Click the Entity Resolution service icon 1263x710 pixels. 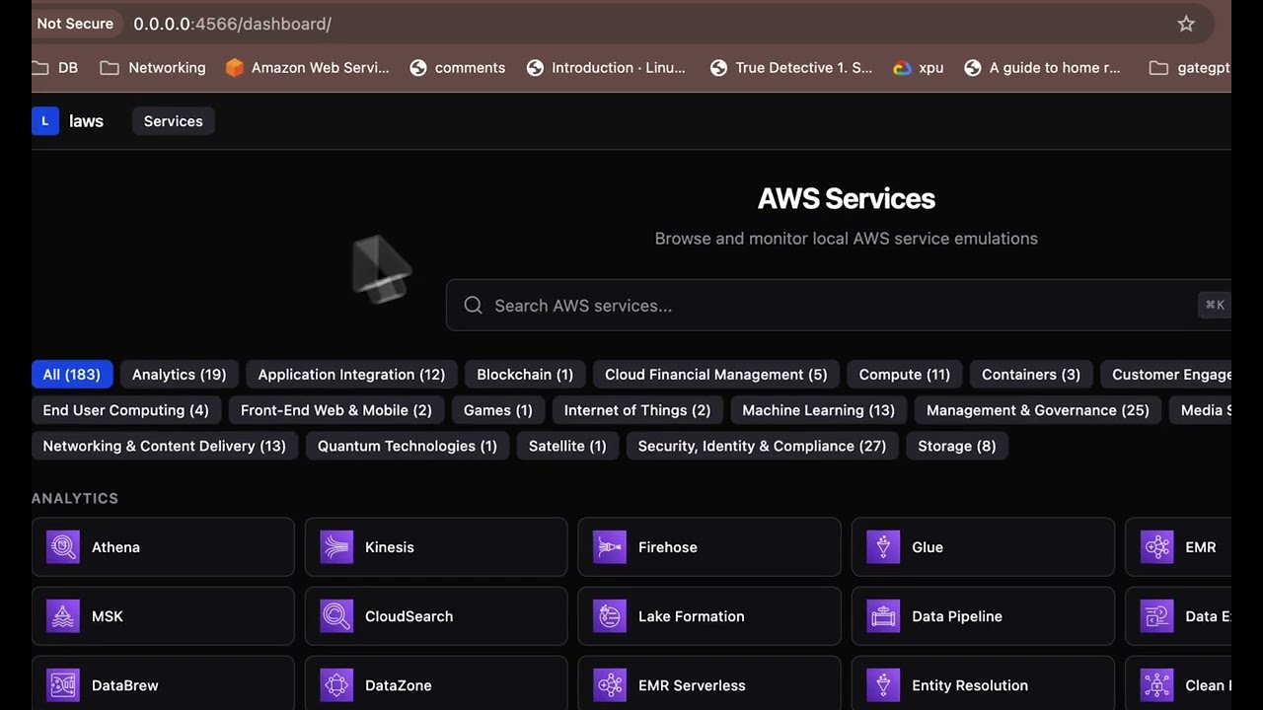pos(883,685)
